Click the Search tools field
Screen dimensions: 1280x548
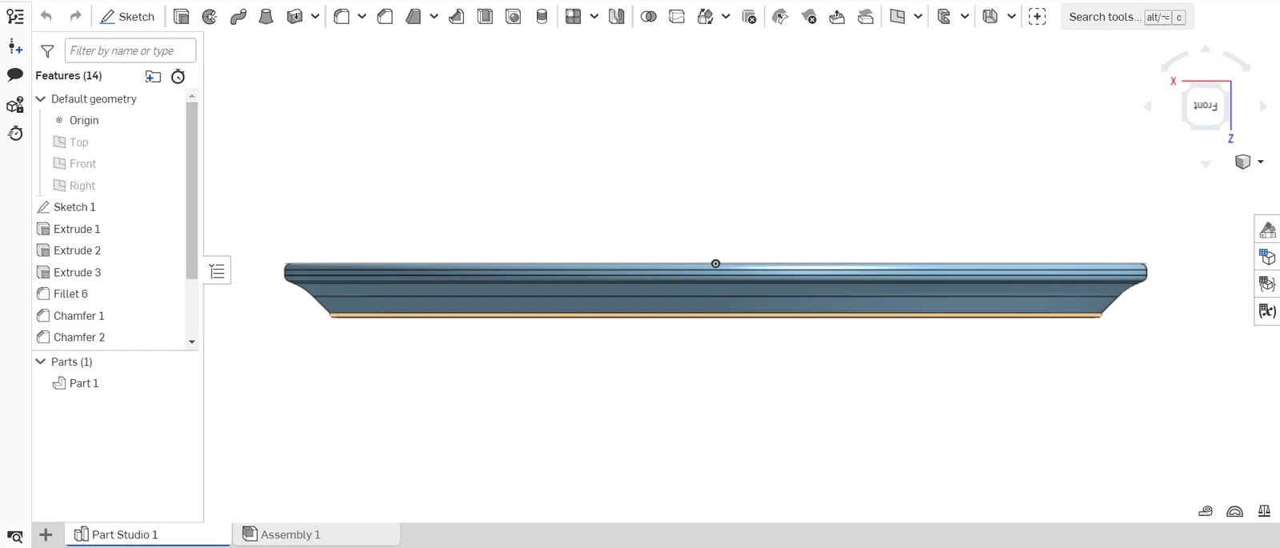click(1126, 17)
